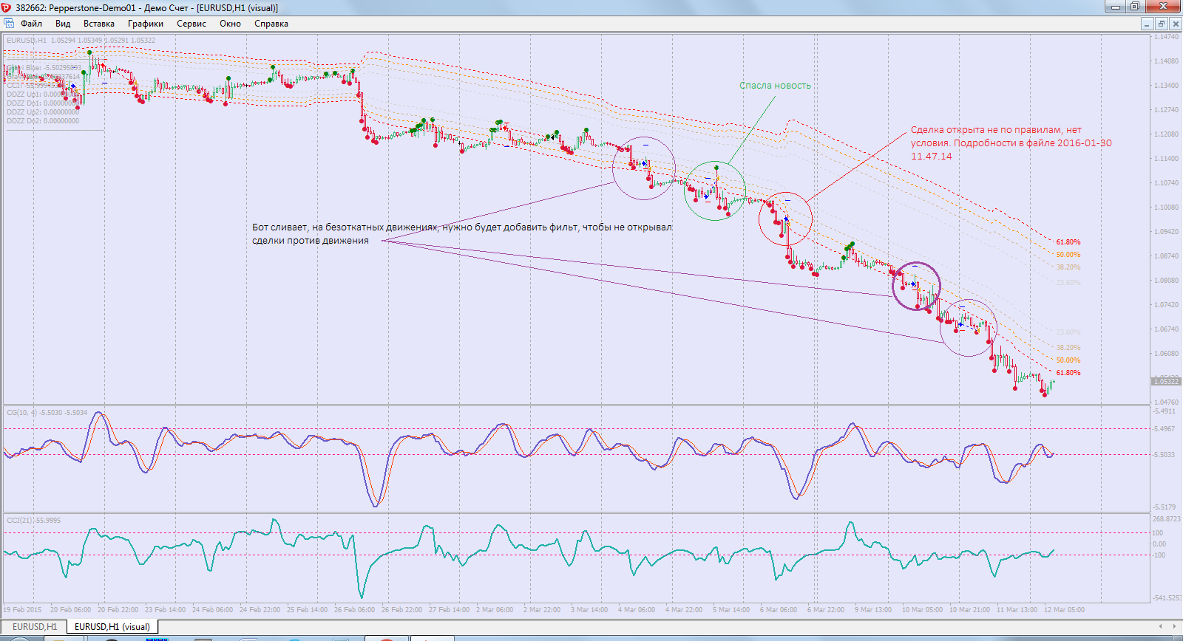Switch to the EURUSD,H1 tab
The image size is (1183, 641).
[34, 627]
